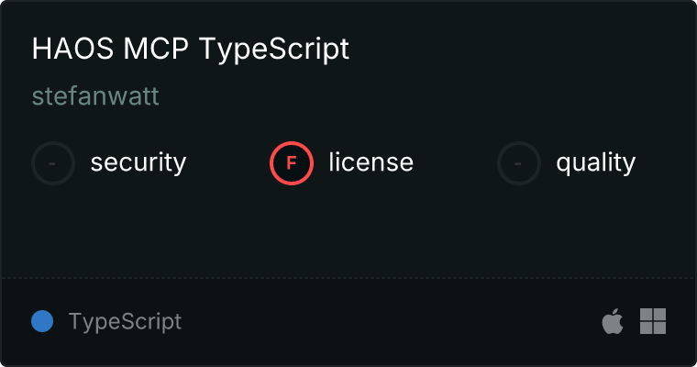Click the TypeScript language label in footer

[125, 322]
